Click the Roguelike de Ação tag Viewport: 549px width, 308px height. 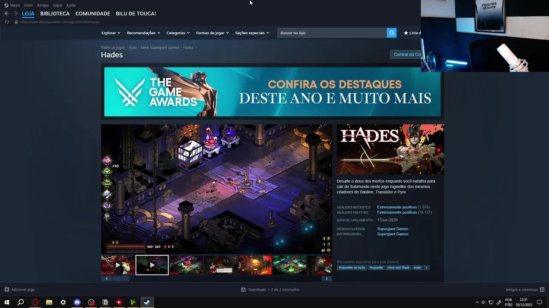click(x=352, y=268)
